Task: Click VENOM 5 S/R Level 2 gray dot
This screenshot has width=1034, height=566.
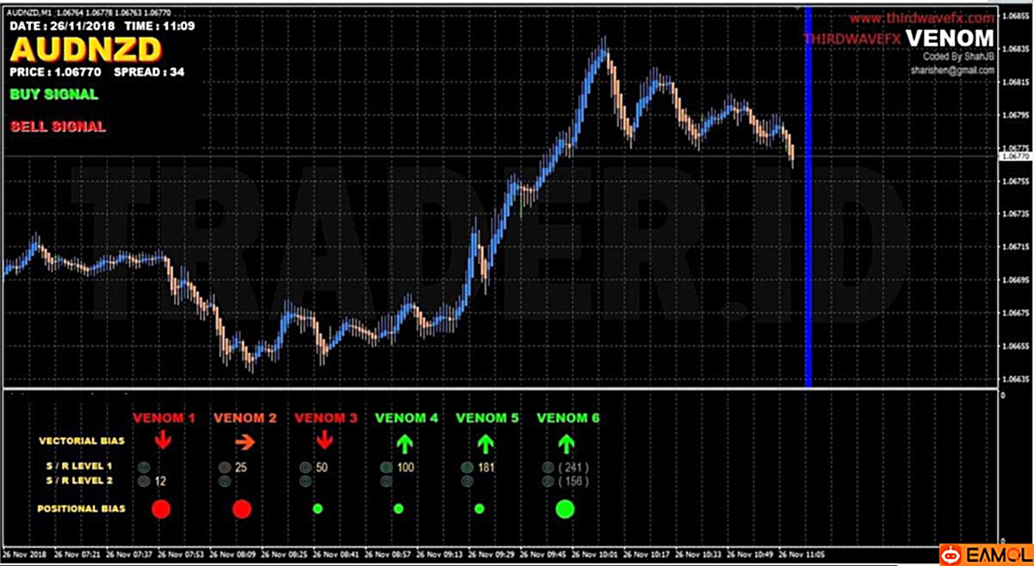Action: tap(467, 482)
